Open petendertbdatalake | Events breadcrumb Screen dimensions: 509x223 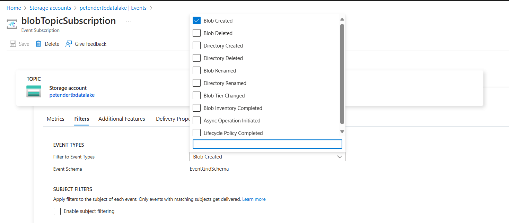tap(113, 8)
